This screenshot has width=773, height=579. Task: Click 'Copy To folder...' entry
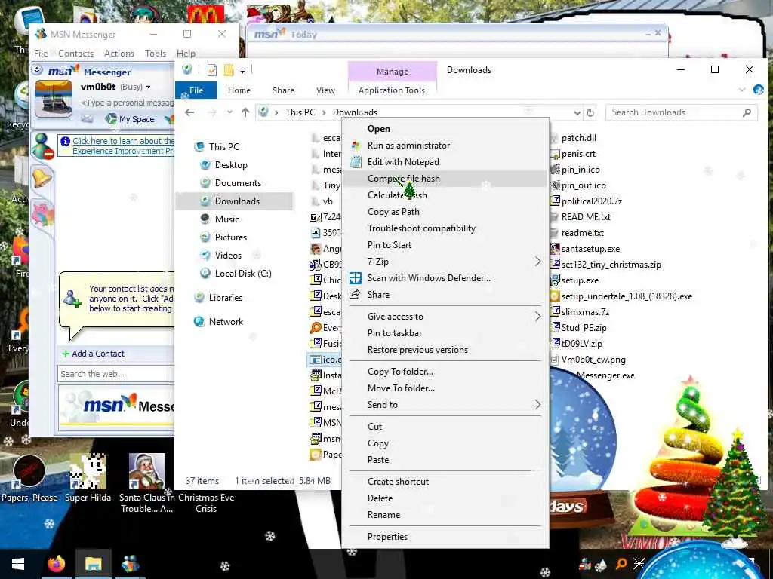(x=400, y=372)
